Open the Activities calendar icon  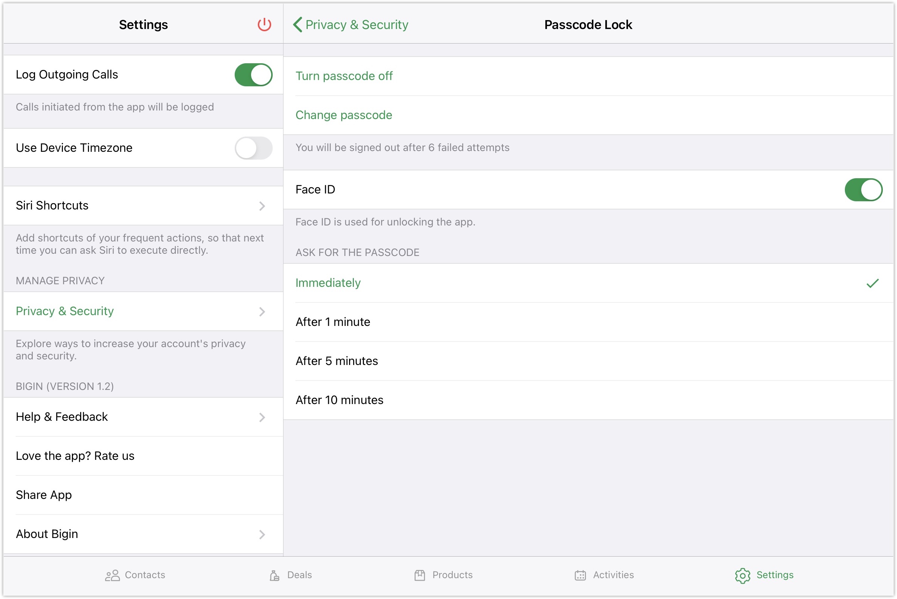pyautogui.click(x=580, y=575)
